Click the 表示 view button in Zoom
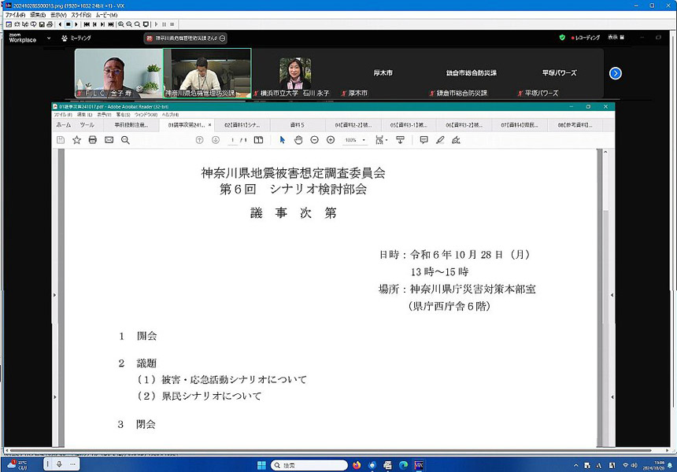 [614, 38]
